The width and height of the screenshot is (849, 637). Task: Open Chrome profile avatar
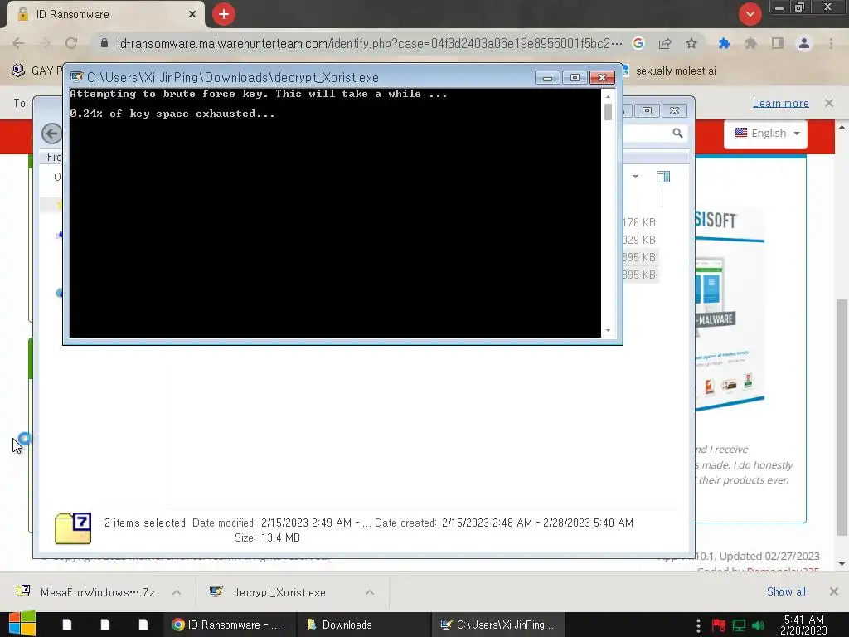click(x=804, y=43)
